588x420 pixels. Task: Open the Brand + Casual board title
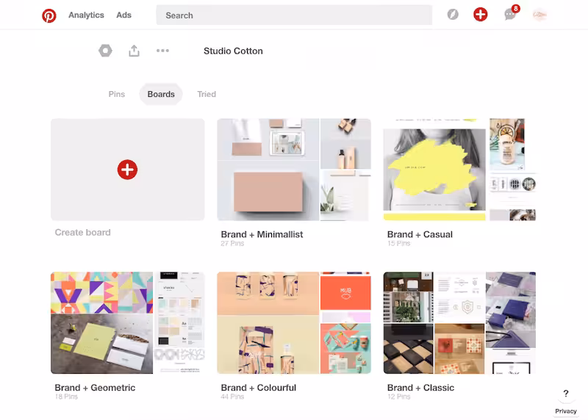click(420, 234)
